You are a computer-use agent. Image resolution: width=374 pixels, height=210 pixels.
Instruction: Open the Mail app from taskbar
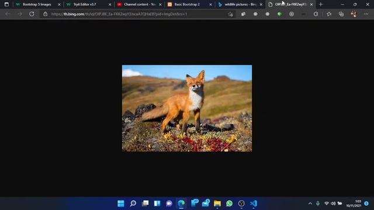click(205, 203)
